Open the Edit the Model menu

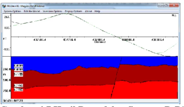(32, 11)
